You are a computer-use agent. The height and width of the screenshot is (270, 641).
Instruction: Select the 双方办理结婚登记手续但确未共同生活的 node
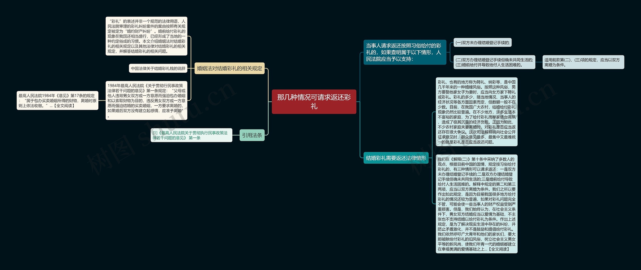point(493,60)
